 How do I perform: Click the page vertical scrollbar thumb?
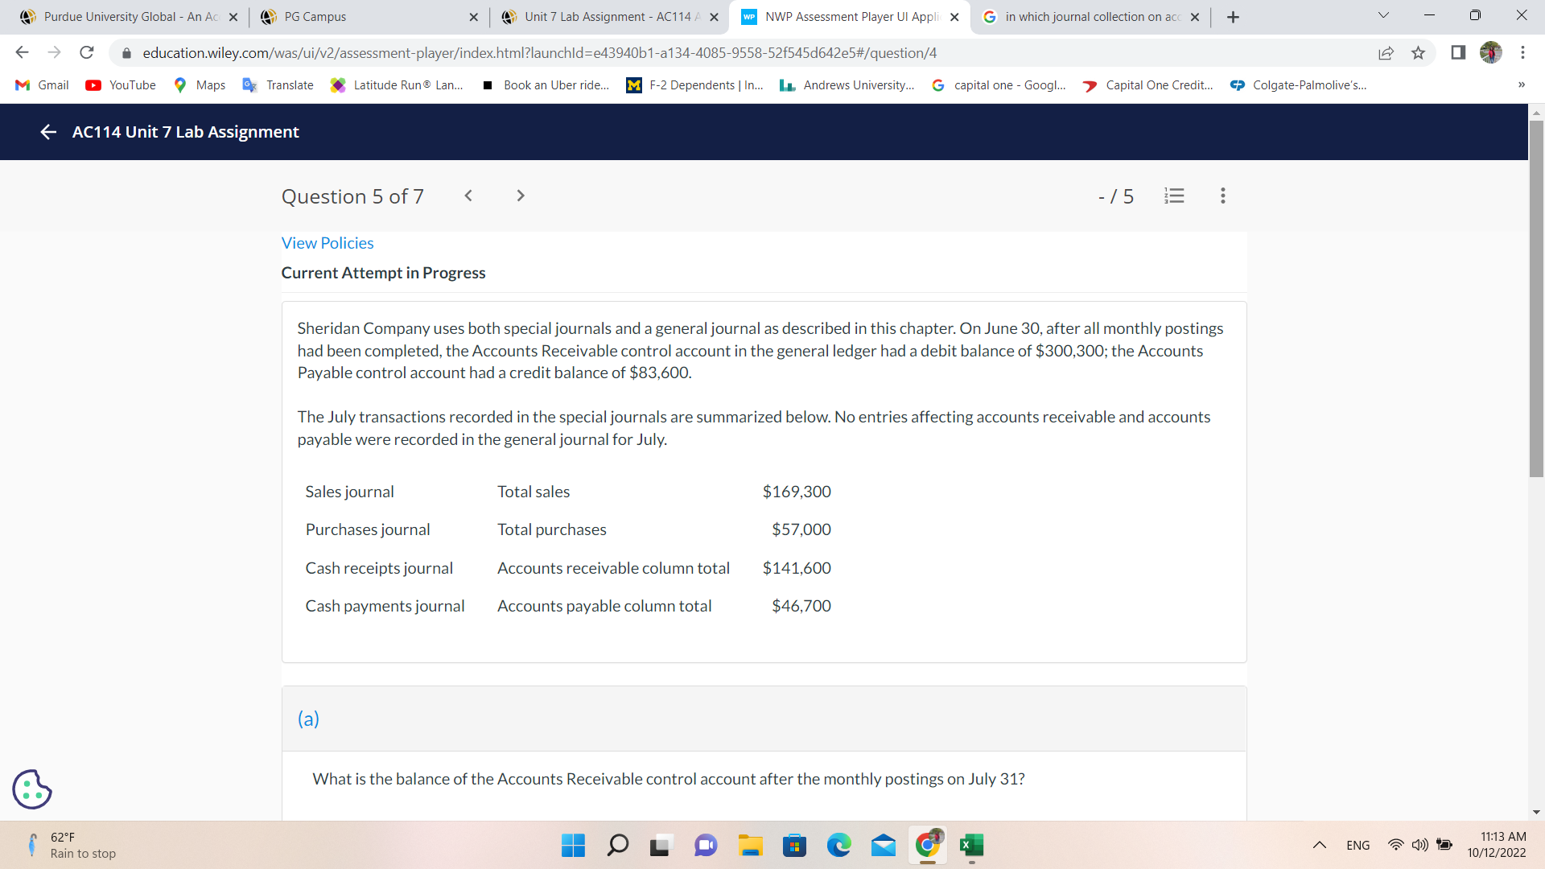1536,298
